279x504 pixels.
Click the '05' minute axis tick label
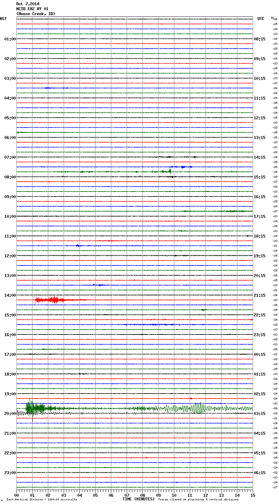[95, 495]
